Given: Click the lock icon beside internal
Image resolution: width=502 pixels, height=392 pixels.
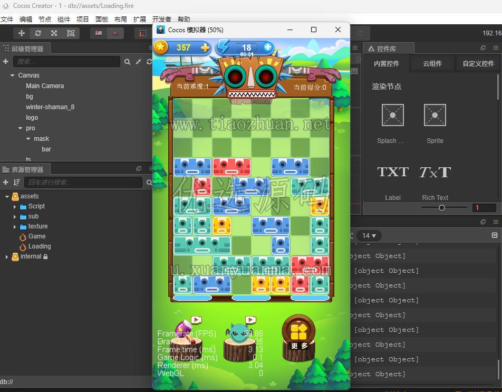Looking at the screenshot, I should [x=45, y=256].
